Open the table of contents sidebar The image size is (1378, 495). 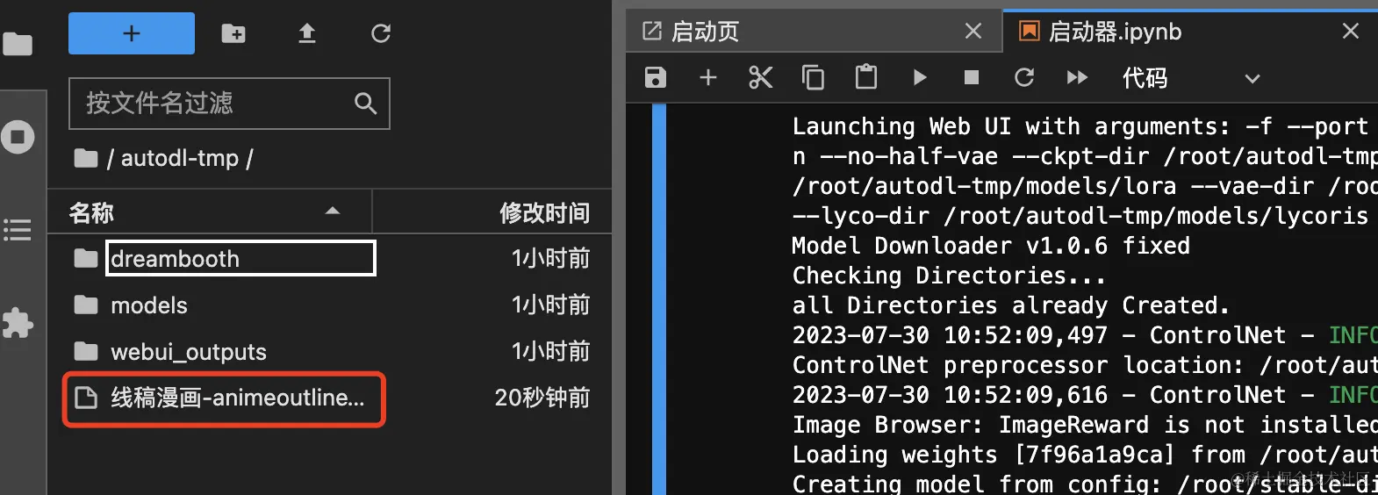tap(18, 230)
